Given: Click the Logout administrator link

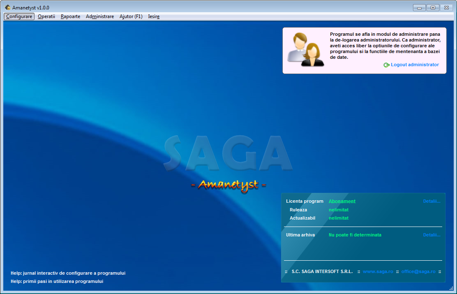Looking at the screenshot, I should click(x=415, y=65).
